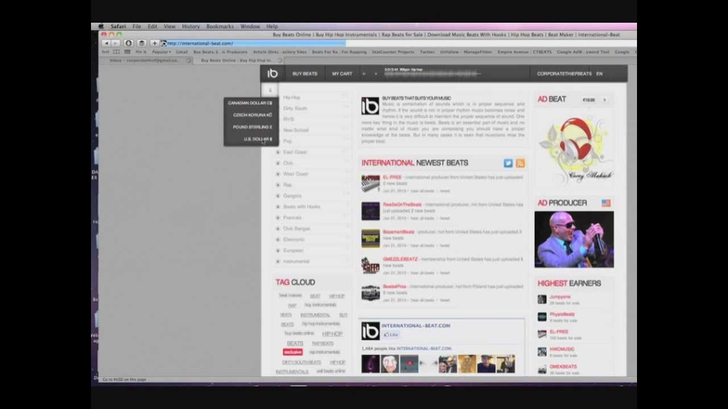Click the Empire Avenue CTBEATS bookmark

coord(524,52)
